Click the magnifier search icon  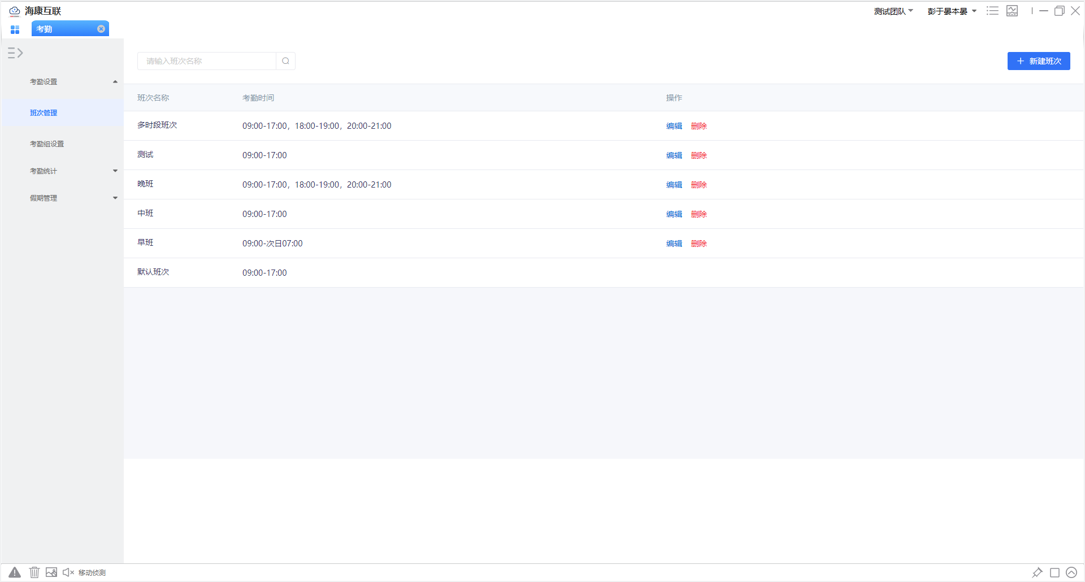(x=286, y=61)
